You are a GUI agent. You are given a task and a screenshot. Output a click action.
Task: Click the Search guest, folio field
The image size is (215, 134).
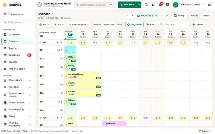95,5
